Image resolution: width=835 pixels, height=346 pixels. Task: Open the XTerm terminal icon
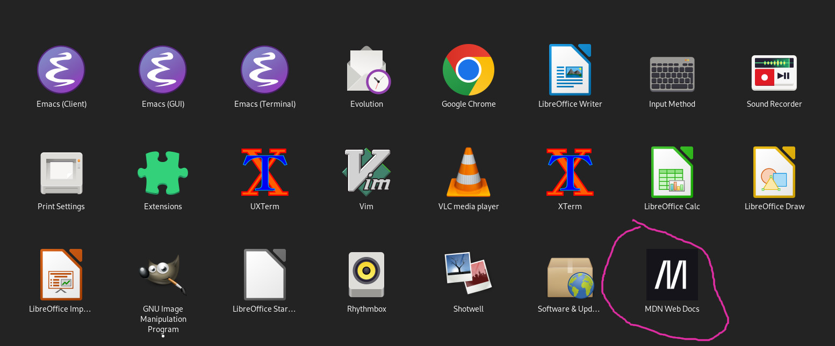pos(570,172)
